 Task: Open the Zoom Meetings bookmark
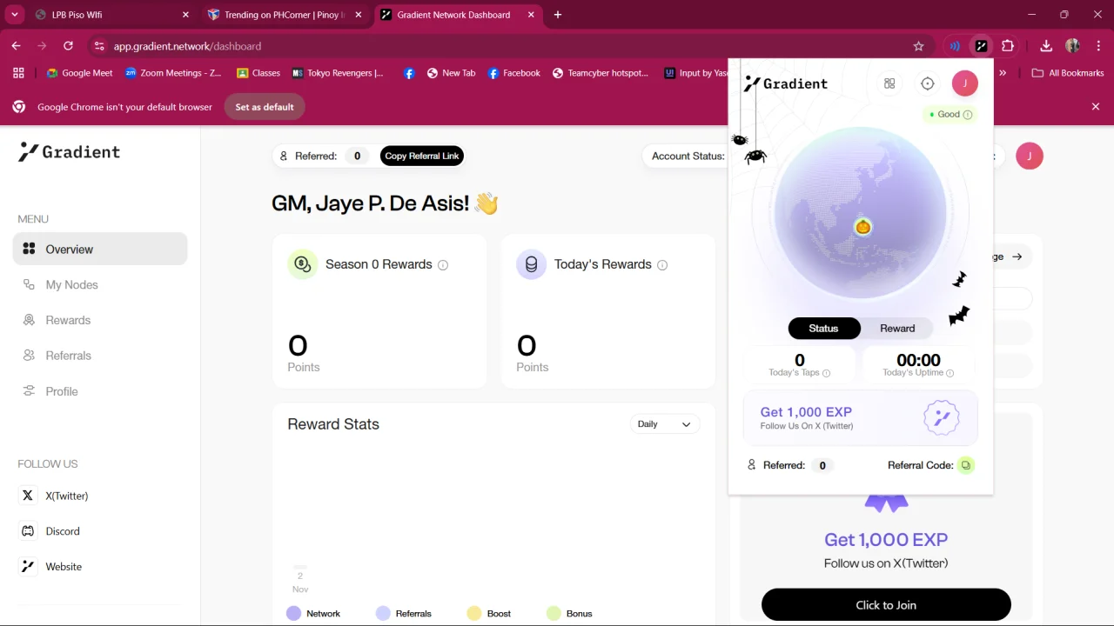pos(173,73)
